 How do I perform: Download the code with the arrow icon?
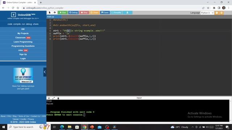127,13
